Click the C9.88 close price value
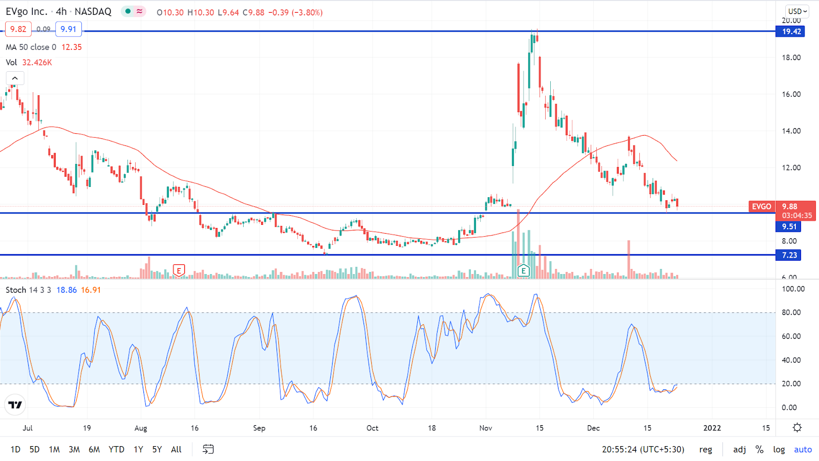819x461 pixels. point(253,12)
